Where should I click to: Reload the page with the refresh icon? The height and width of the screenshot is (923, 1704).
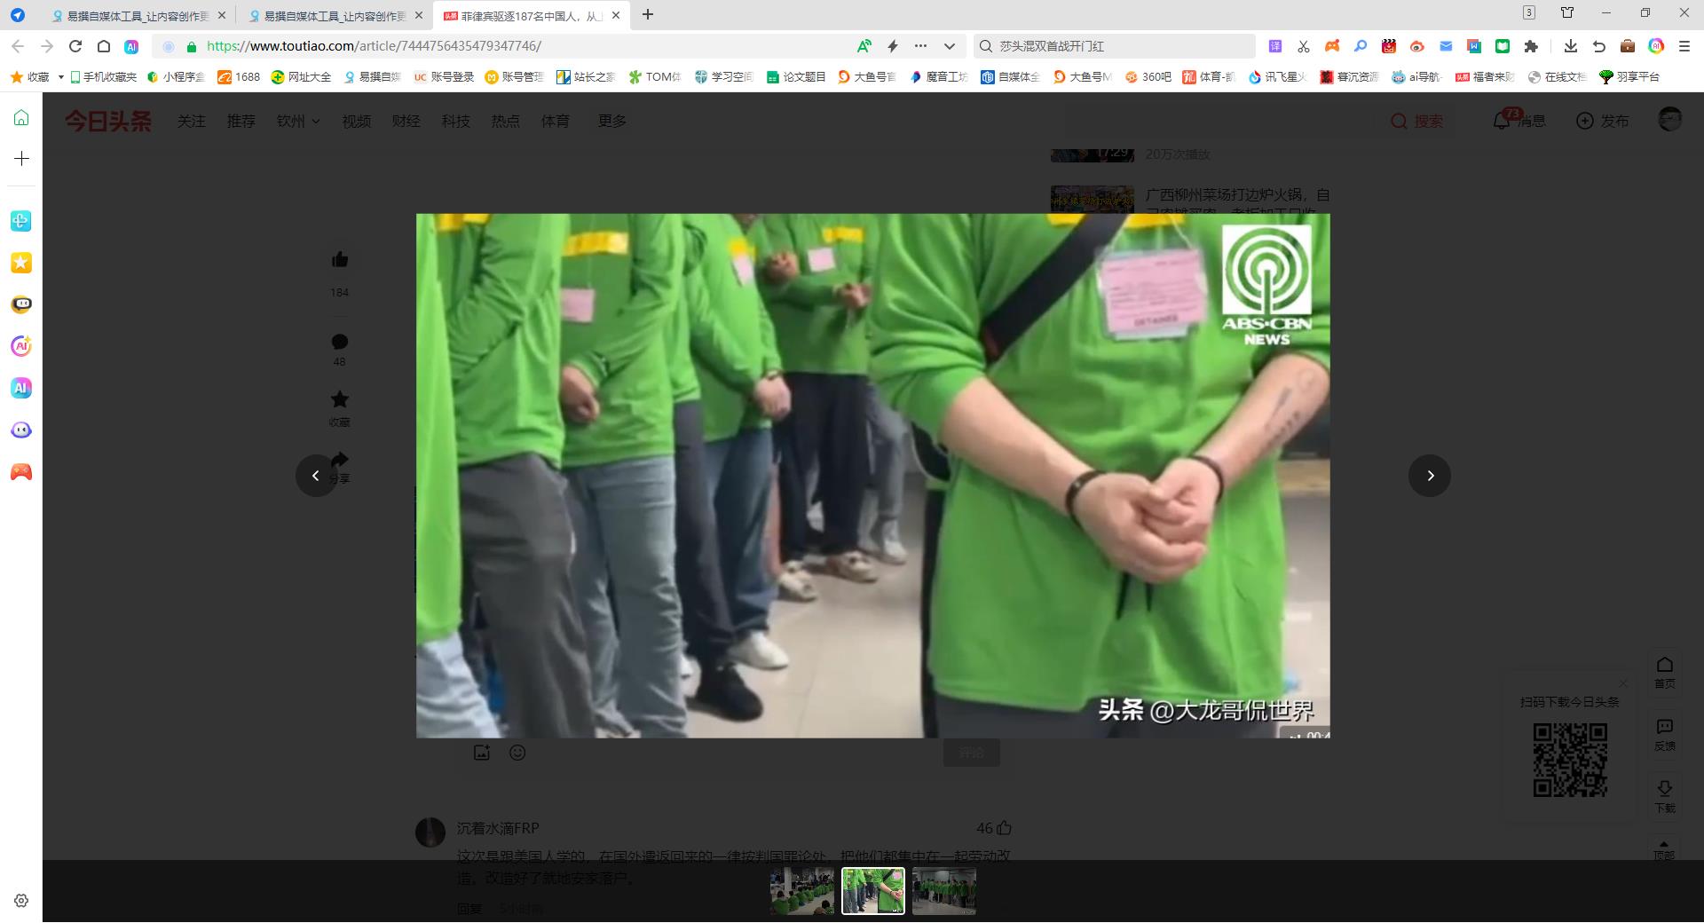75,46
